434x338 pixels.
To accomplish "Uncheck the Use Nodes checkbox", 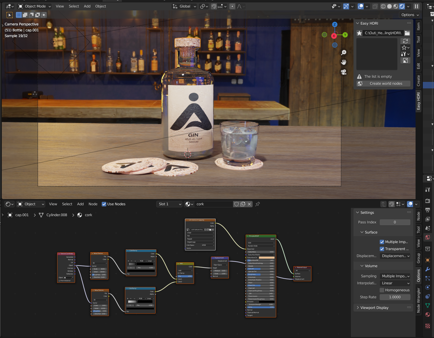I will pyautogui.click(x=104, y=204).
